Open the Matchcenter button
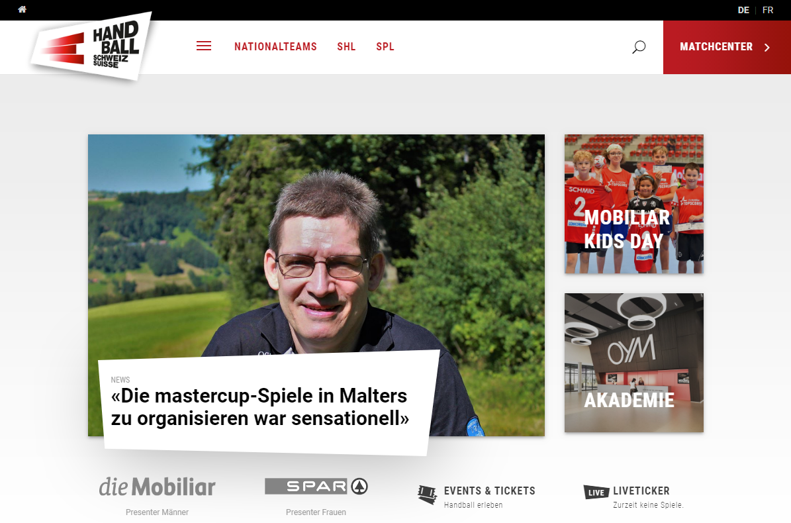The image size is (791, 523). 727,48
